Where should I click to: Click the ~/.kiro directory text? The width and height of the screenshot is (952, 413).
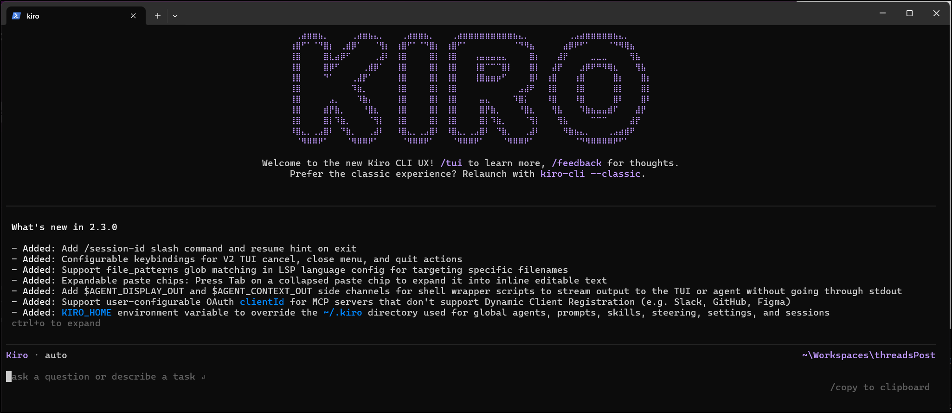point(343,312)
